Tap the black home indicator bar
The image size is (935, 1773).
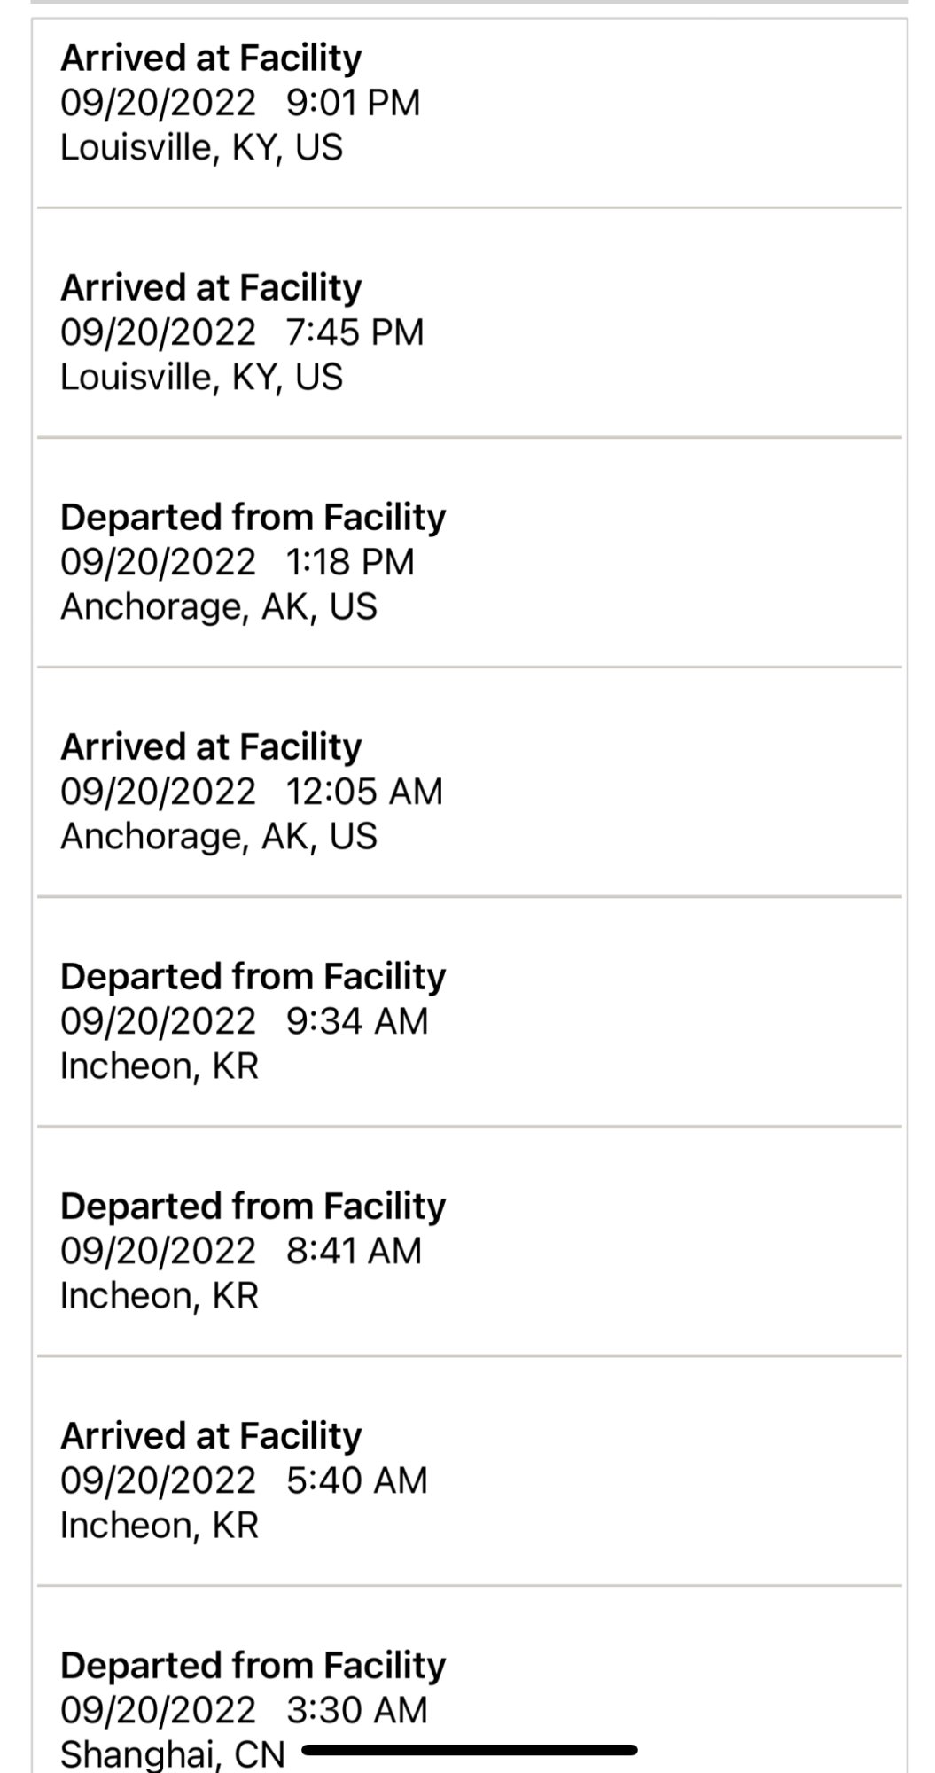point(470,1750)
